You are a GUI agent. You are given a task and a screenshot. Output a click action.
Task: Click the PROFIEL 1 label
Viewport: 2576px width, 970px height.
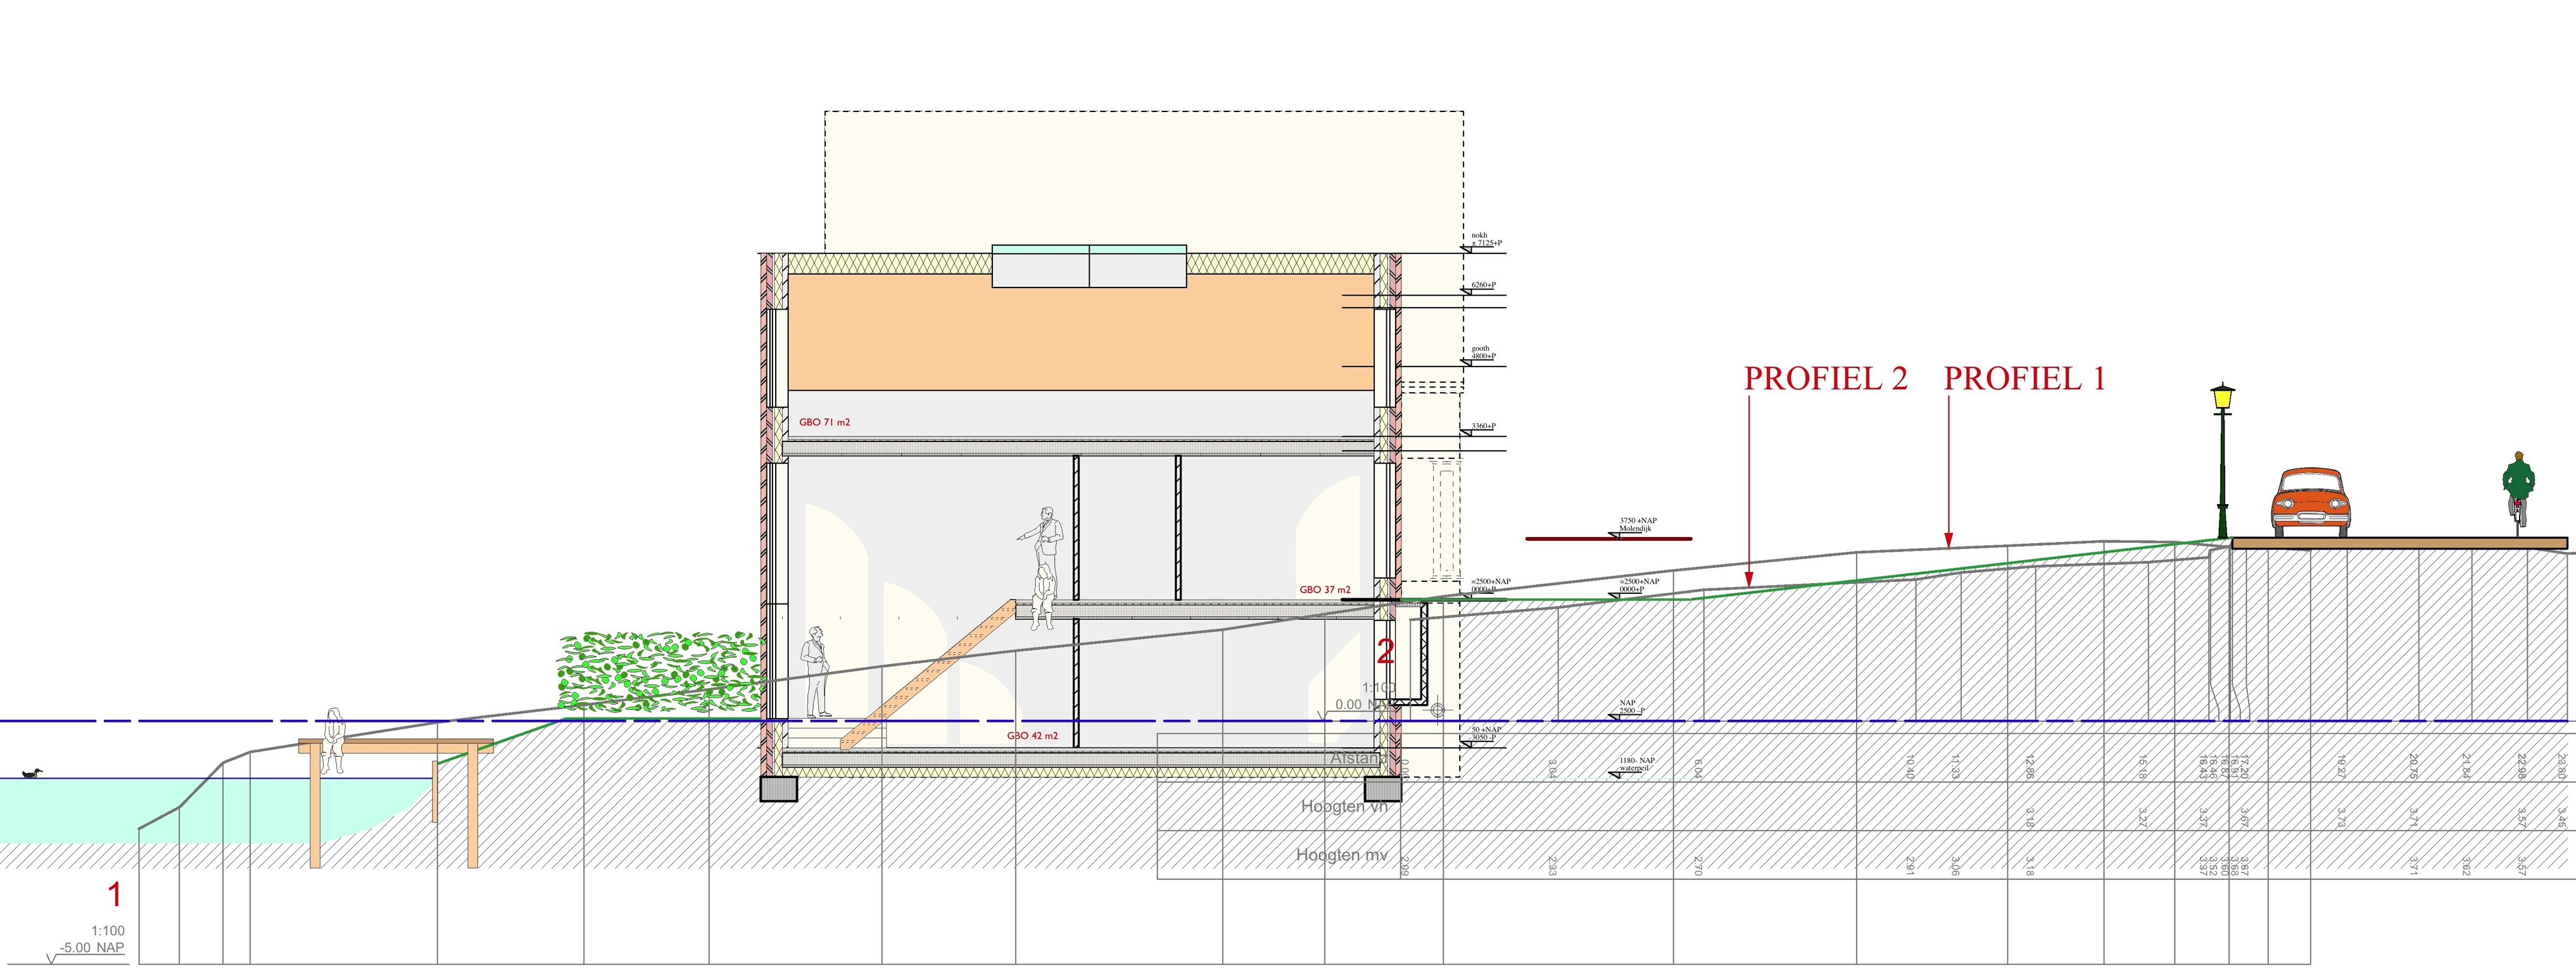point(2024,378)
